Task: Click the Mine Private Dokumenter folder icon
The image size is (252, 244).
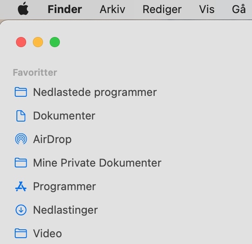Action: pos(21,163)
